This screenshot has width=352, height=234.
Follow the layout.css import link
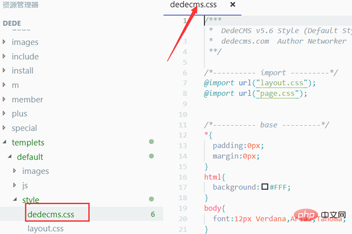tap(282, 83)
